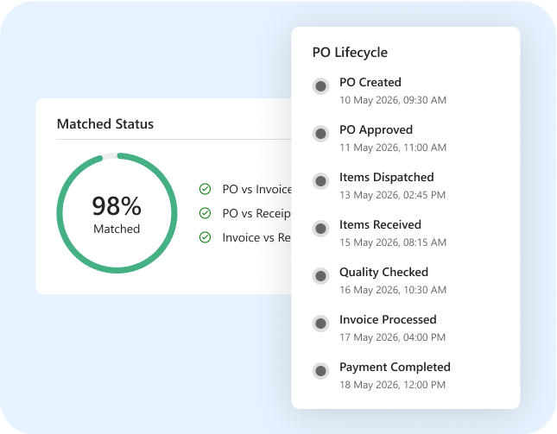
Task: Click the date 18 May 2026, 12:00 PM
Action: [x=393, y=385]
